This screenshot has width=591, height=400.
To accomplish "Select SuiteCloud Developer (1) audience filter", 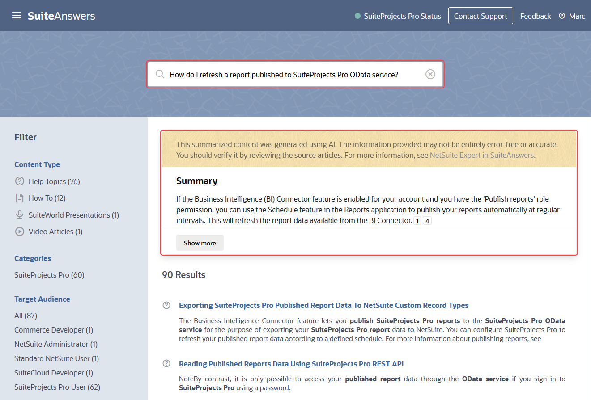I will click(x=54, y=373).
